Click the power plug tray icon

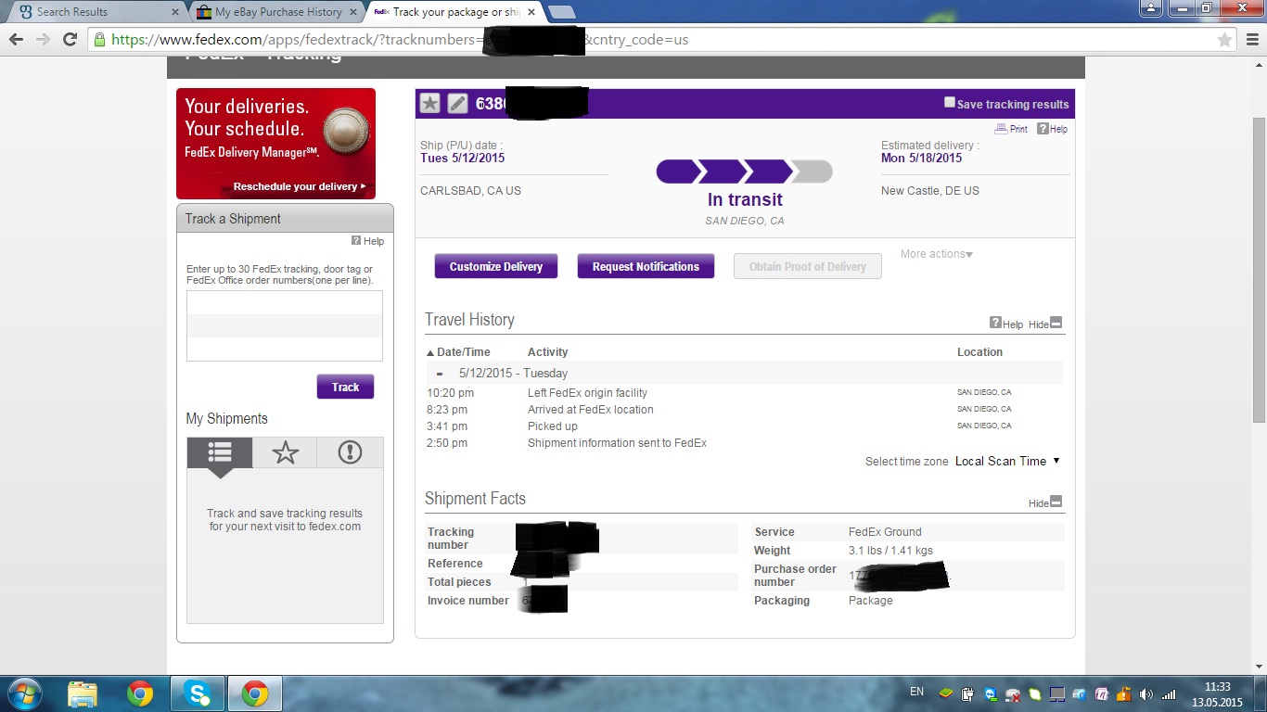967,693
